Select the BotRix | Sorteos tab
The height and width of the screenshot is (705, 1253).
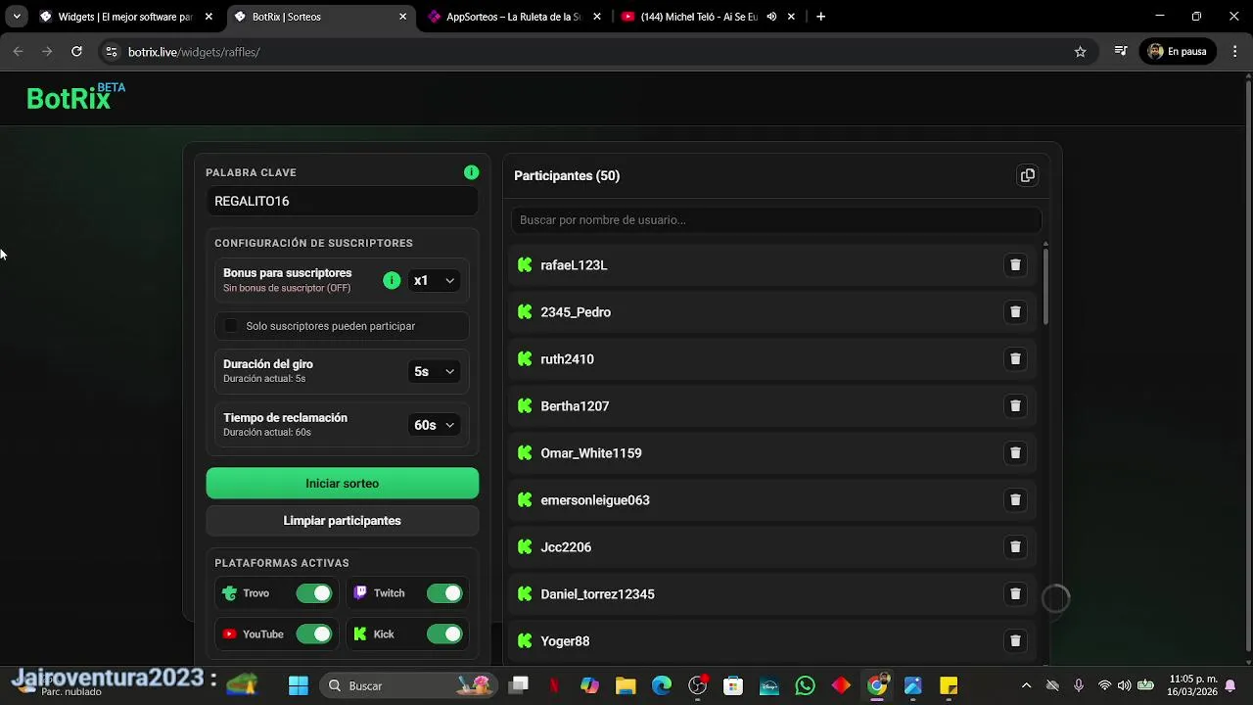click(x=321, y=17)
